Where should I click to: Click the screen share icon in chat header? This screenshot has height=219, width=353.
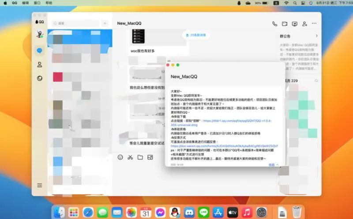pos(294,24)
